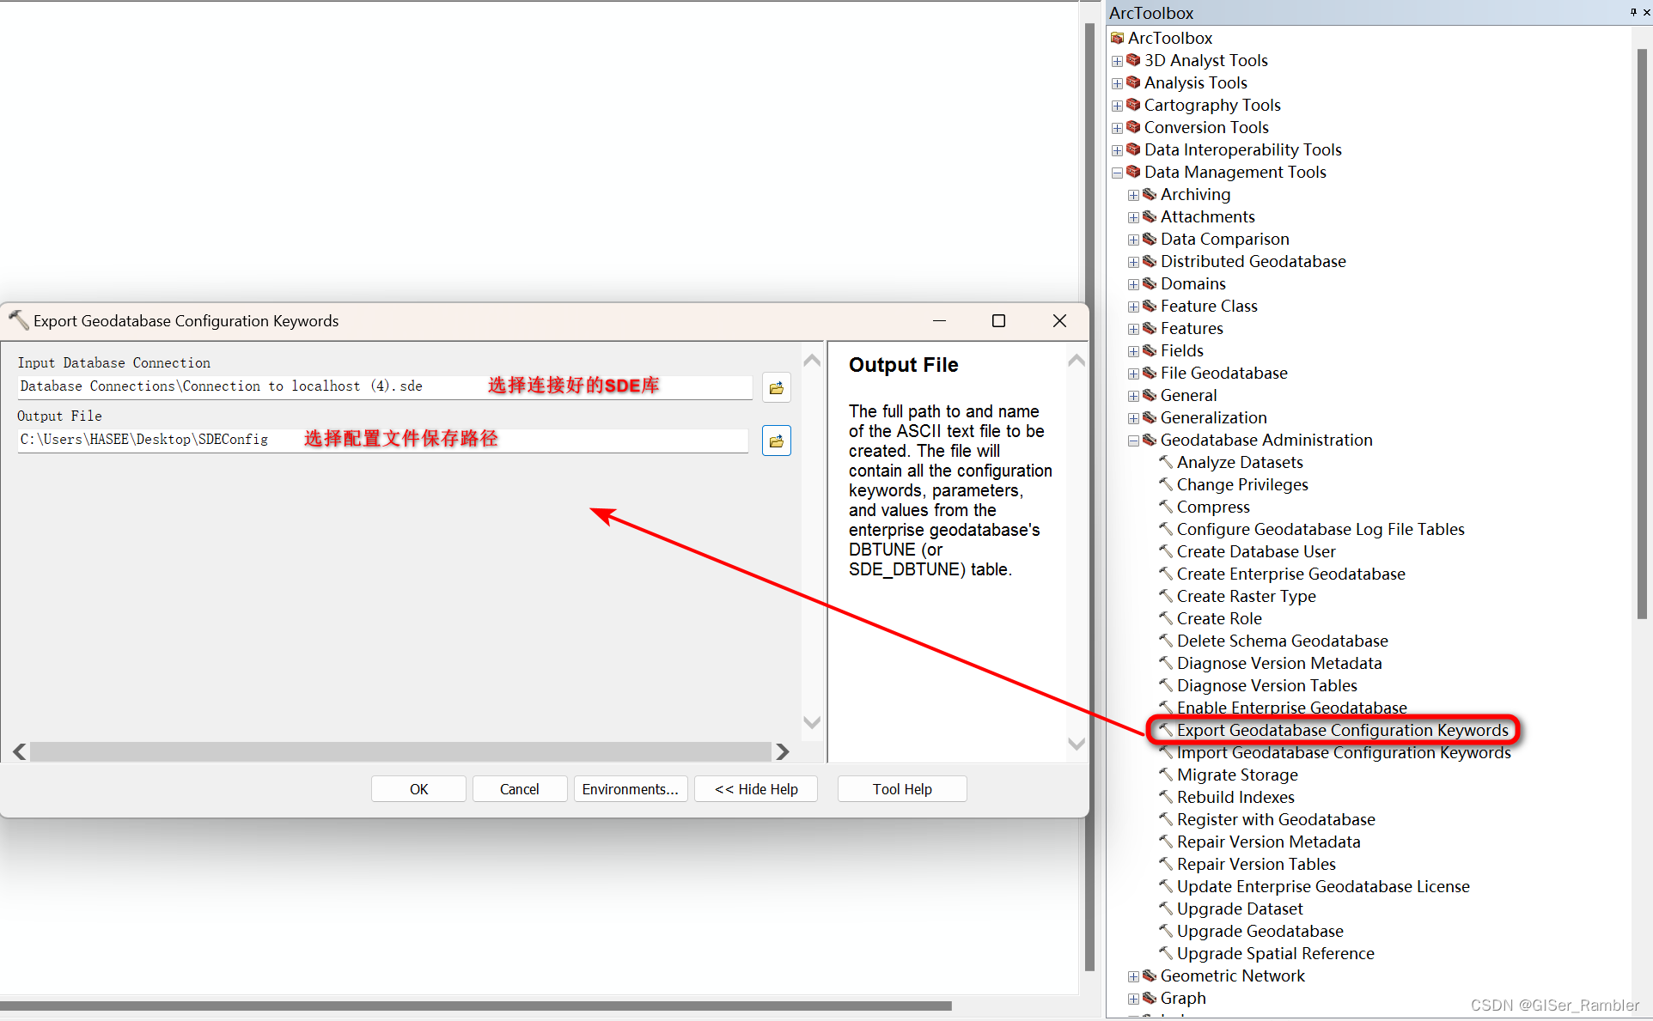Select Import Geodatabase Configuration Keywords tool
The image size is (1653, 1021).
[x=1343, y=753]
